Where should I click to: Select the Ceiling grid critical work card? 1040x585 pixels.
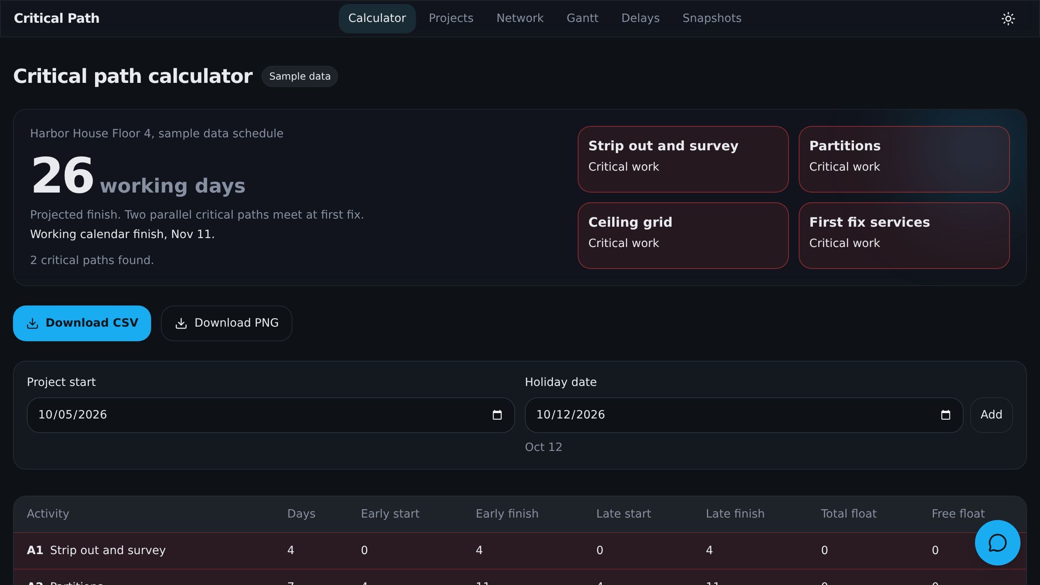(683, 236)
